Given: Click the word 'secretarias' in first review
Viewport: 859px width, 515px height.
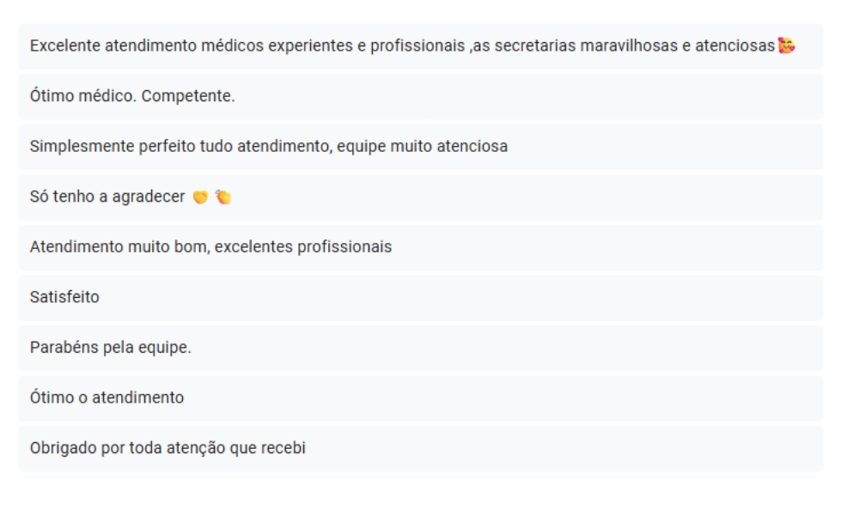Looking at the screenshot, I should pyautogui.click(x=535, y=45).
